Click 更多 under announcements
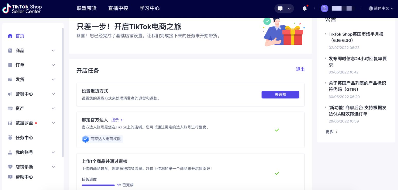 pos(331,132)
